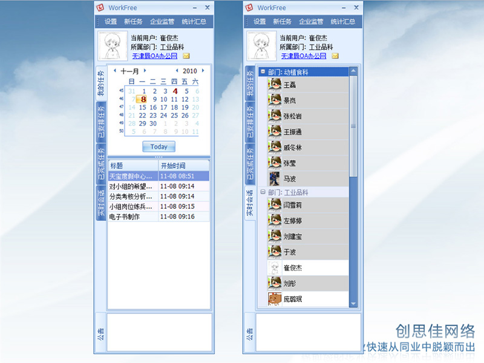The width and height of the screenshot is (484, 363).
Task: Select the bear avatar of 庞碧珉
Action: click(x=275, y=299)
